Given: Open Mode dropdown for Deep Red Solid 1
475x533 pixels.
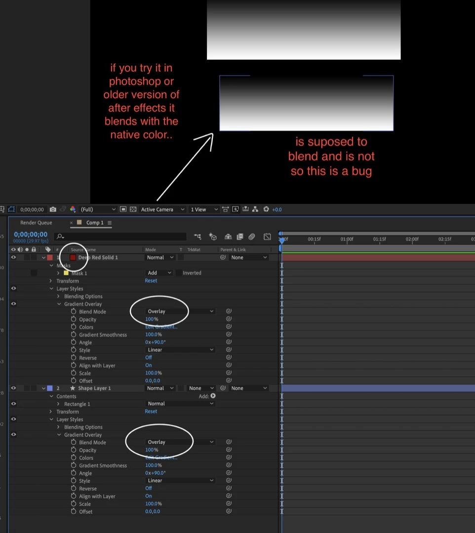Looking at the screenshot, I should click(160, 257).
